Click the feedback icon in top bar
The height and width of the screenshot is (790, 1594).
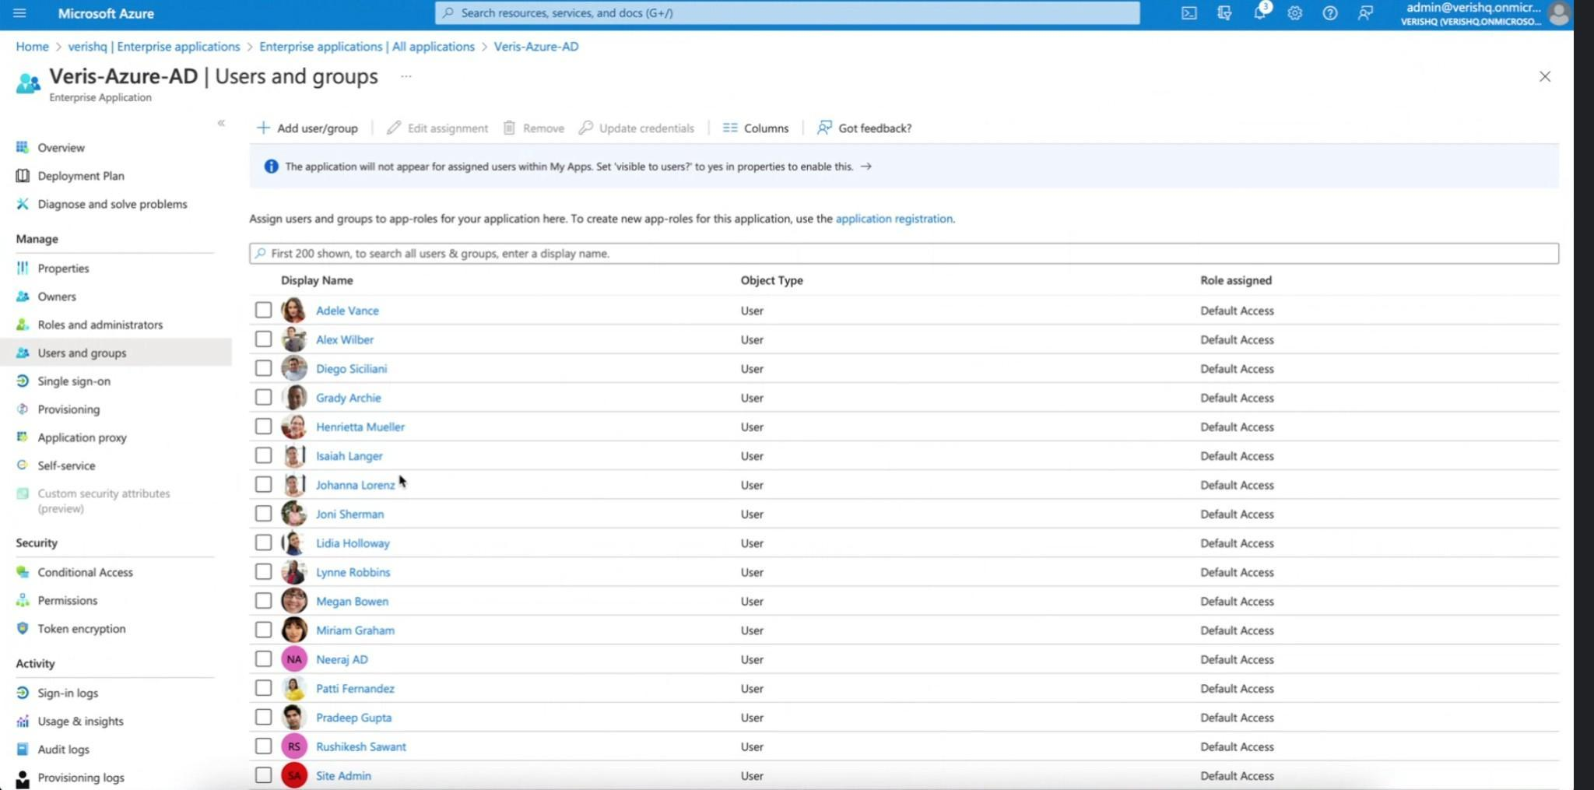pyautogui.click(x=1365, y=13)
